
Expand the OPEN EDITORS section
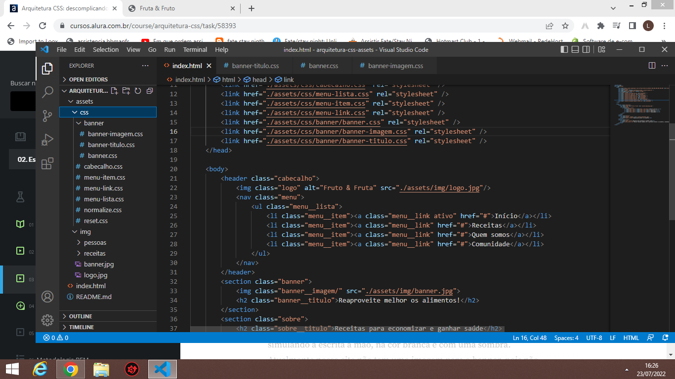[x=108, y=79]
